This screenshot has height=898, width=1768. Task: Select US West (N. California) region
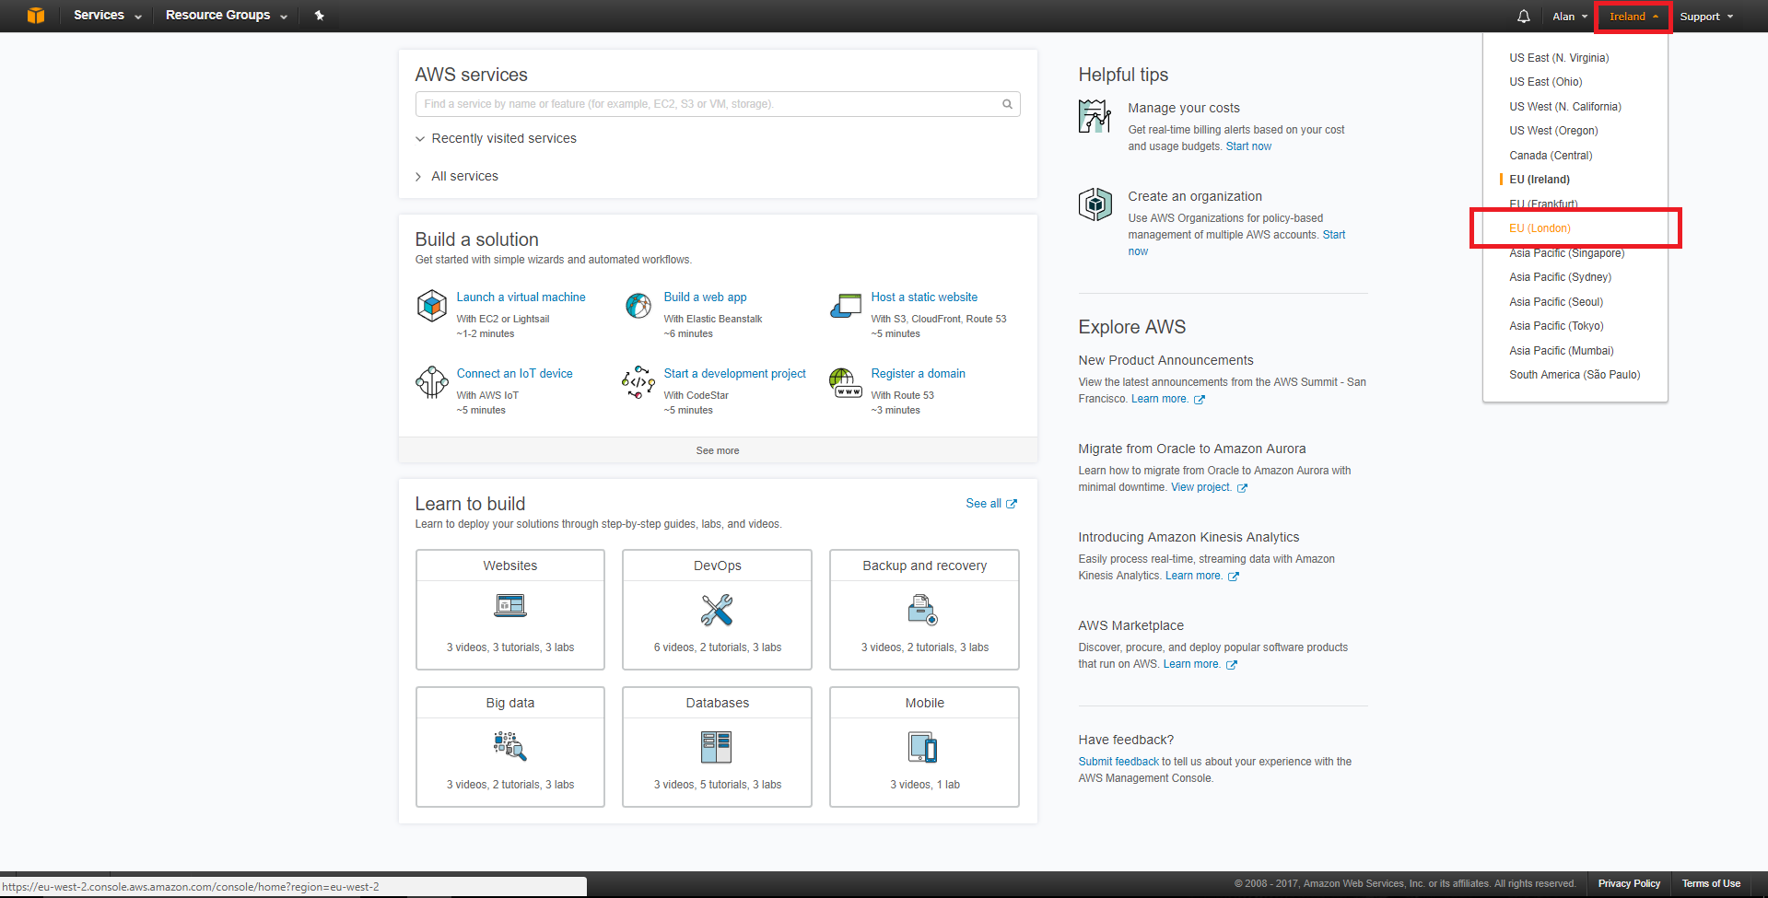tap(1565, 107)
